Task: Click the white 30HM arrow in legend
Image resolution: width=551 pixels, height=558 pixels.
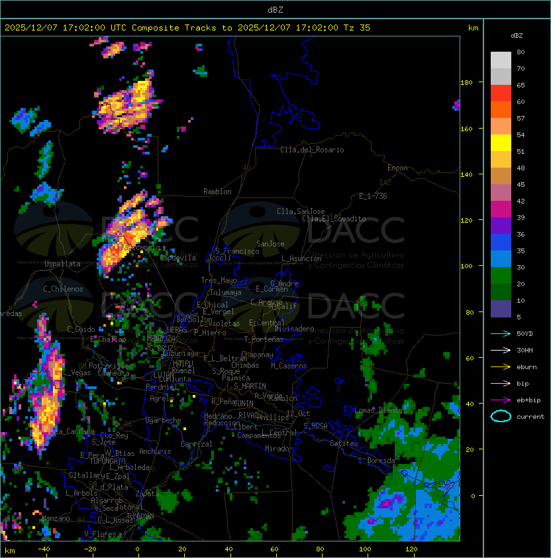Action: pyautogui.click(x=501, y=350)
